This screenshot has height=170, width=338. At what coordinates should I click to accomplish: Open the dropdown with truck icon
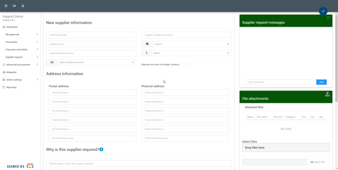tap(186, 44)
